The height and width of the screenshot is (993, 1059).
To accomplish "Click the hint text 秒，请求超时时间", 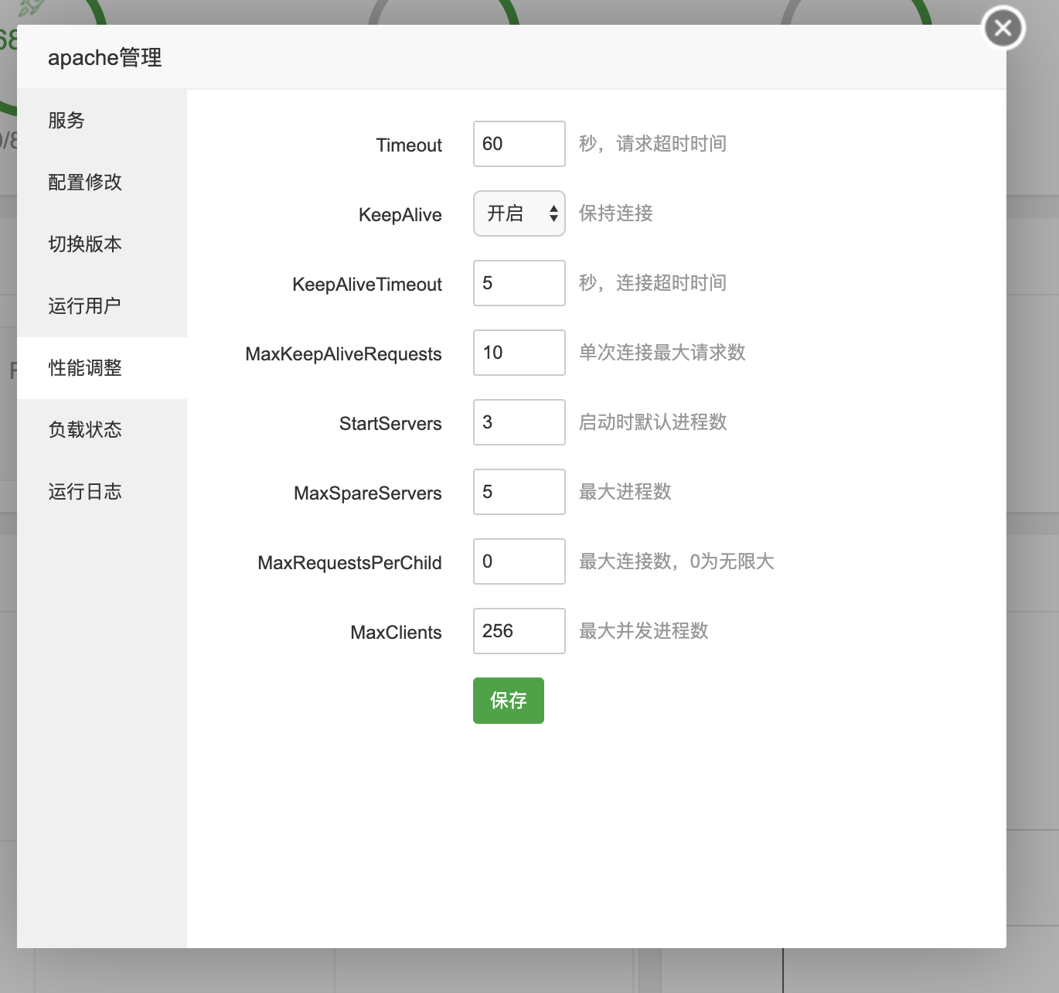I will click(653, 144).
